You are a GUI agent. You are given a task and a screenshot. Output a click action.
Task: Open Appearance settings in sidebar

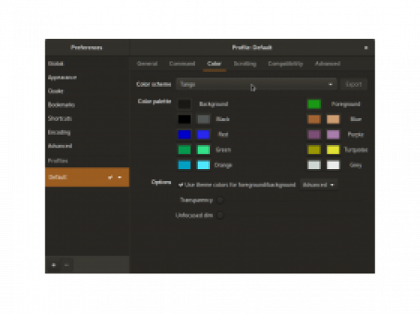[x=62, y=77]
